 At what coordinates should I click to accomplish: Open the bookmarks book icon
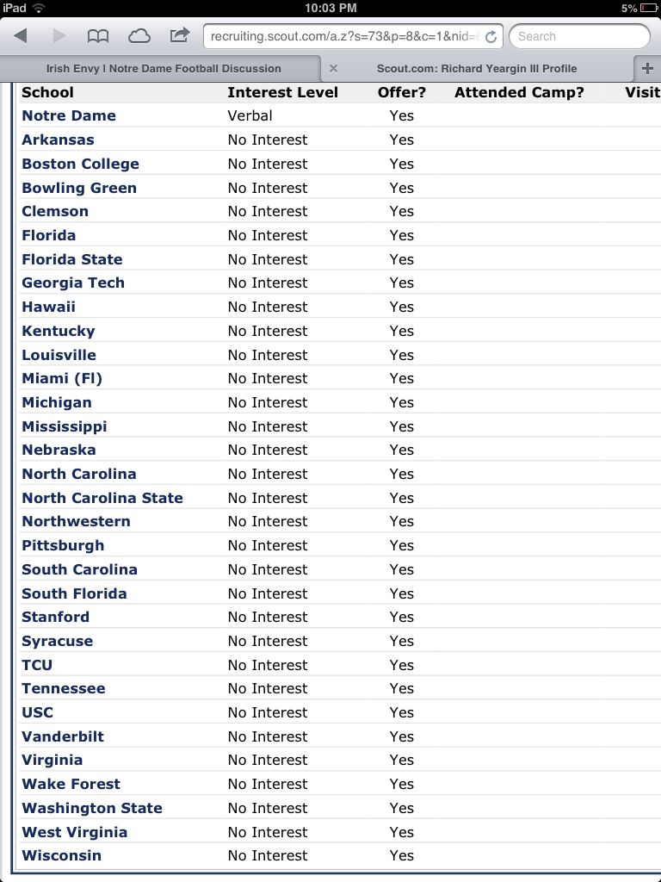[x=98, y=36]
